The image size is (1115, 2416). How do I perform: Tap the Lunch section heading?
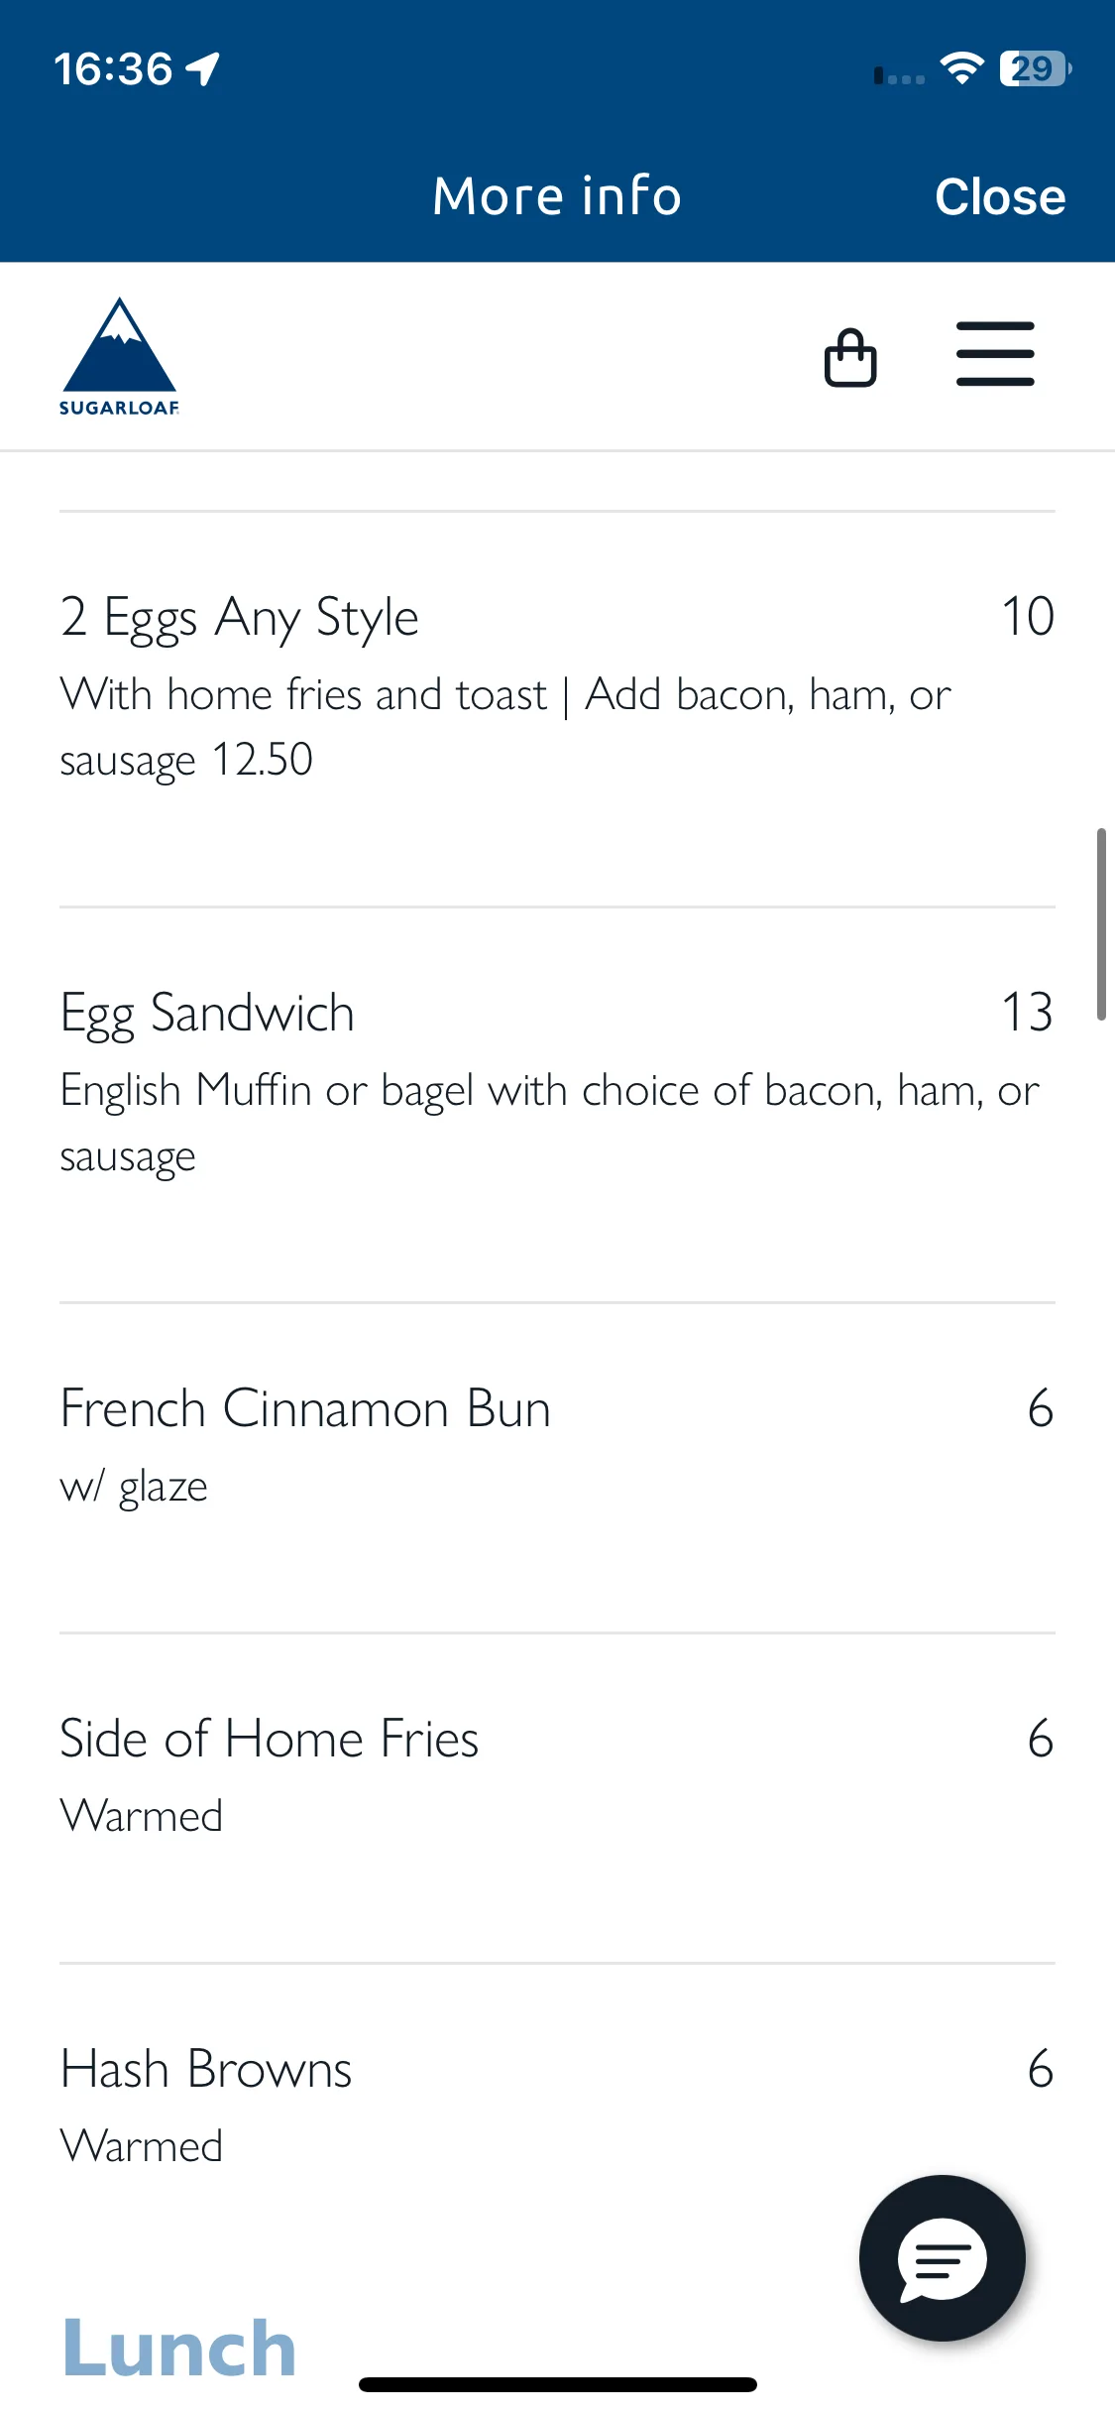179,2347
